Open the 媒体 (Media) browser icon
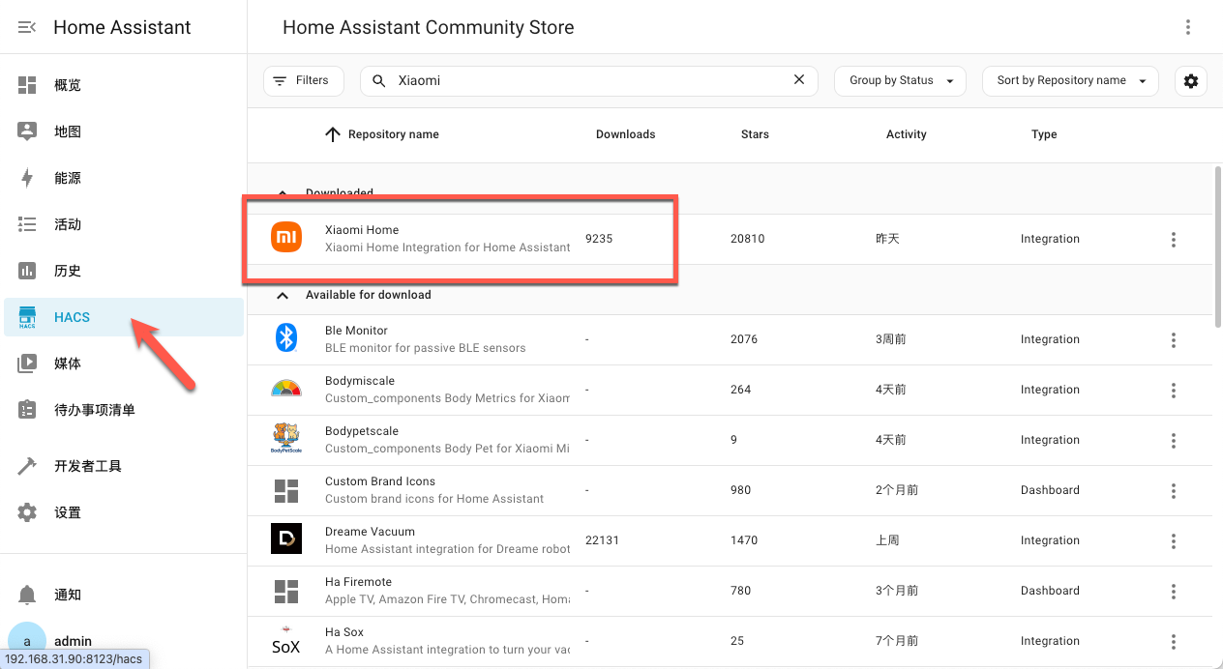Screen dimensions: 1223x669 click(27, 364)
